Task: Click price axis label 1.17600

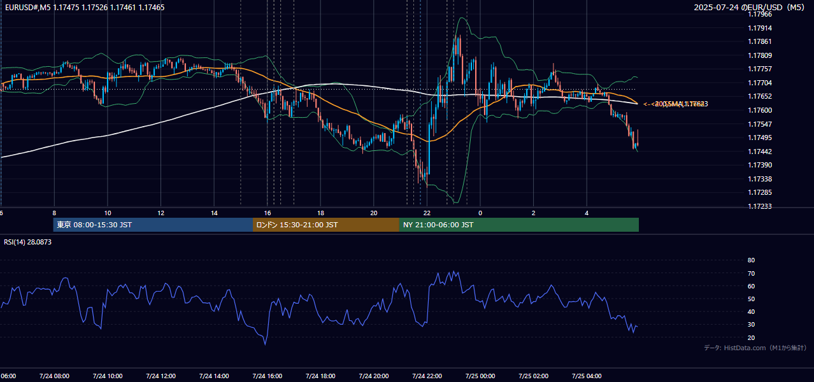Action: [x=759, y=110]
